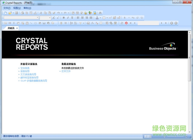Click the 打开文件 link
Image resolution: width=193 pixels, height=140 pixels.
[x=66, y=71]
